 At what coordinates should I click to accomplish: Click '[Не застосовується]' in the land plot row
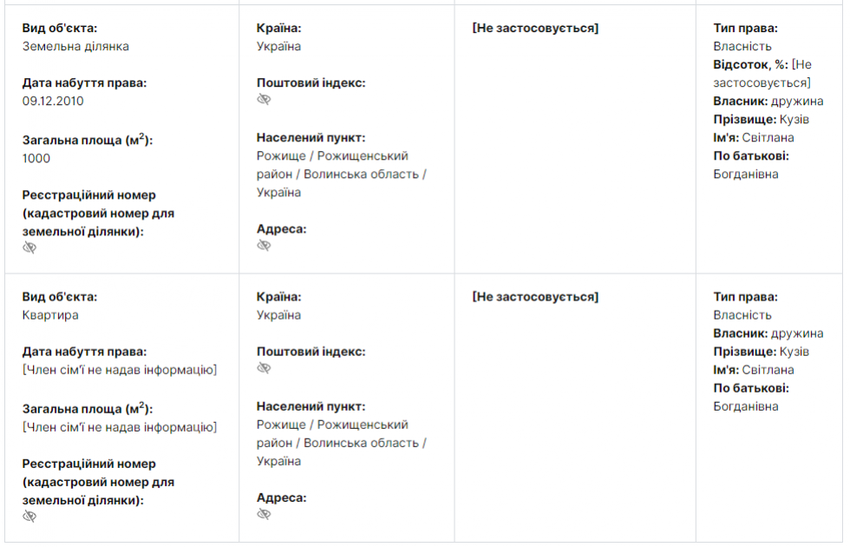coord(535,28)
